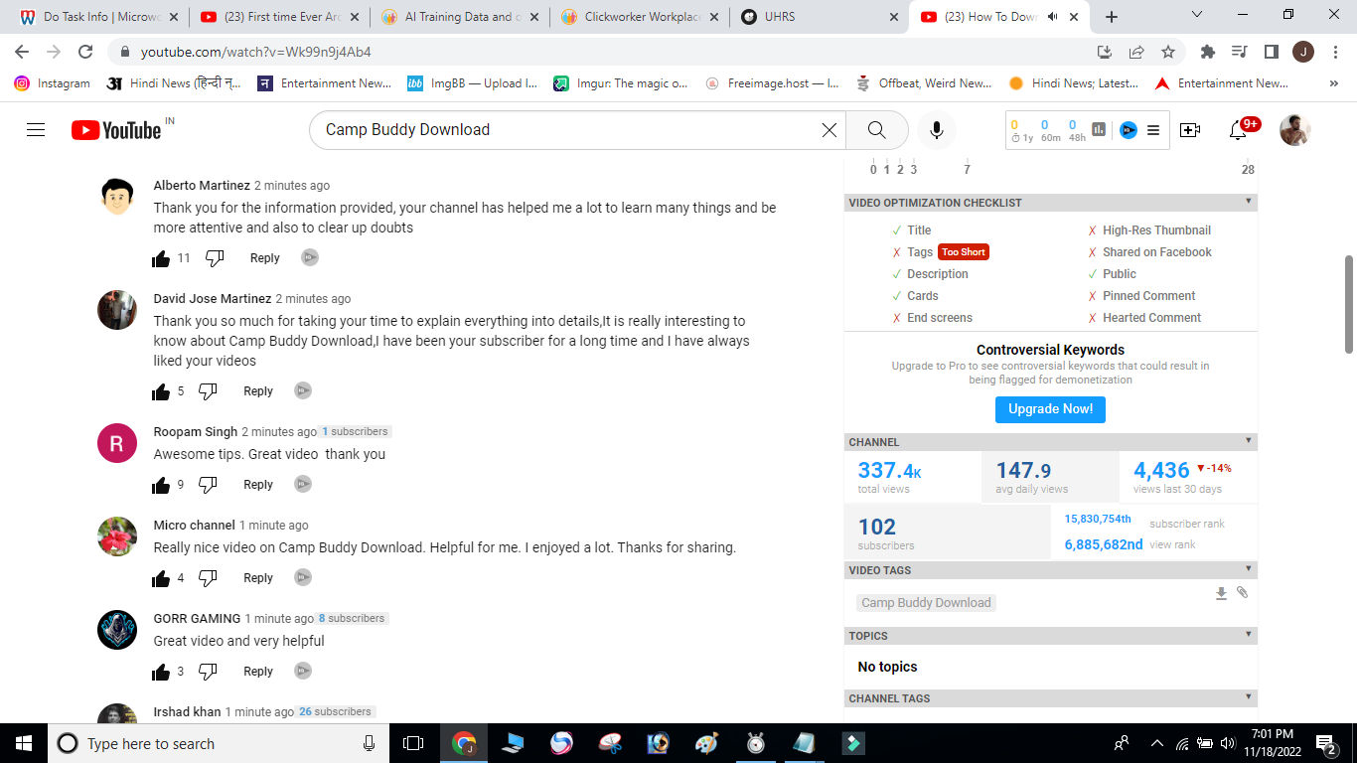1357x763 pixels.
Task: Click the page vertical scrollbar thumb
Action: pyautogui.click(x=1349, y=304)
